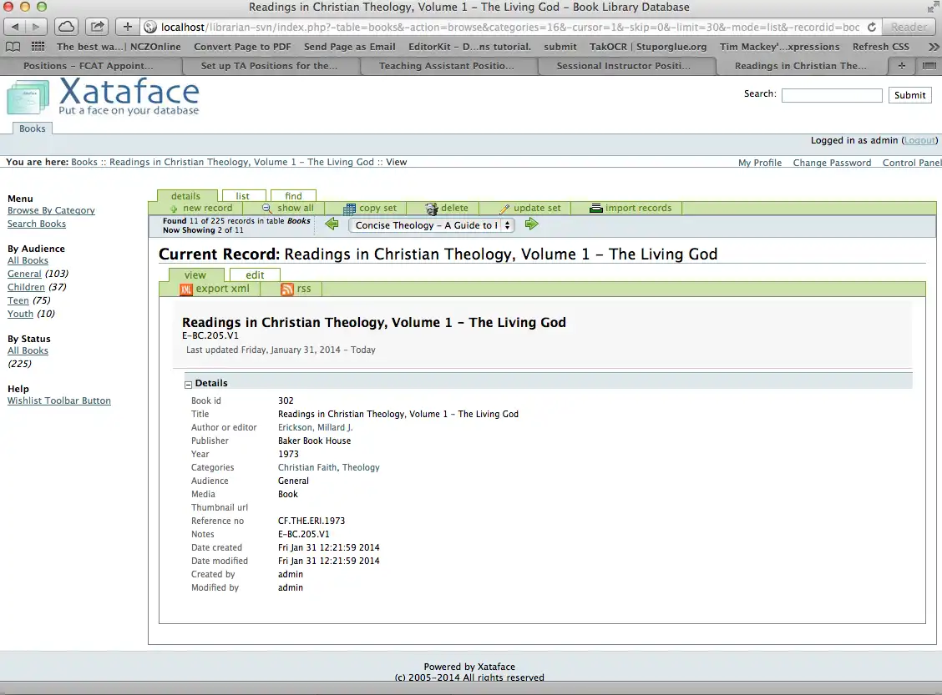942x695 pixels.
Task: Click the author Erickson, Millard J. link
Action: tap(316, 427)
